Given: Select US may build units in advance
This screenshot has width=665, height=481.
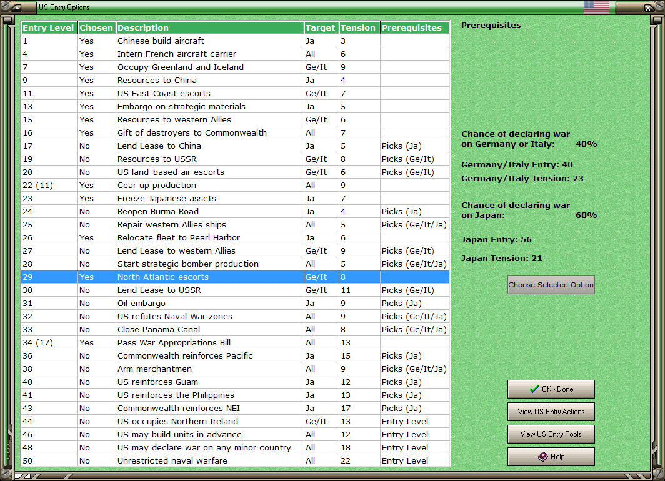Looking at the screenshot, I should click(x=236, y=435).
